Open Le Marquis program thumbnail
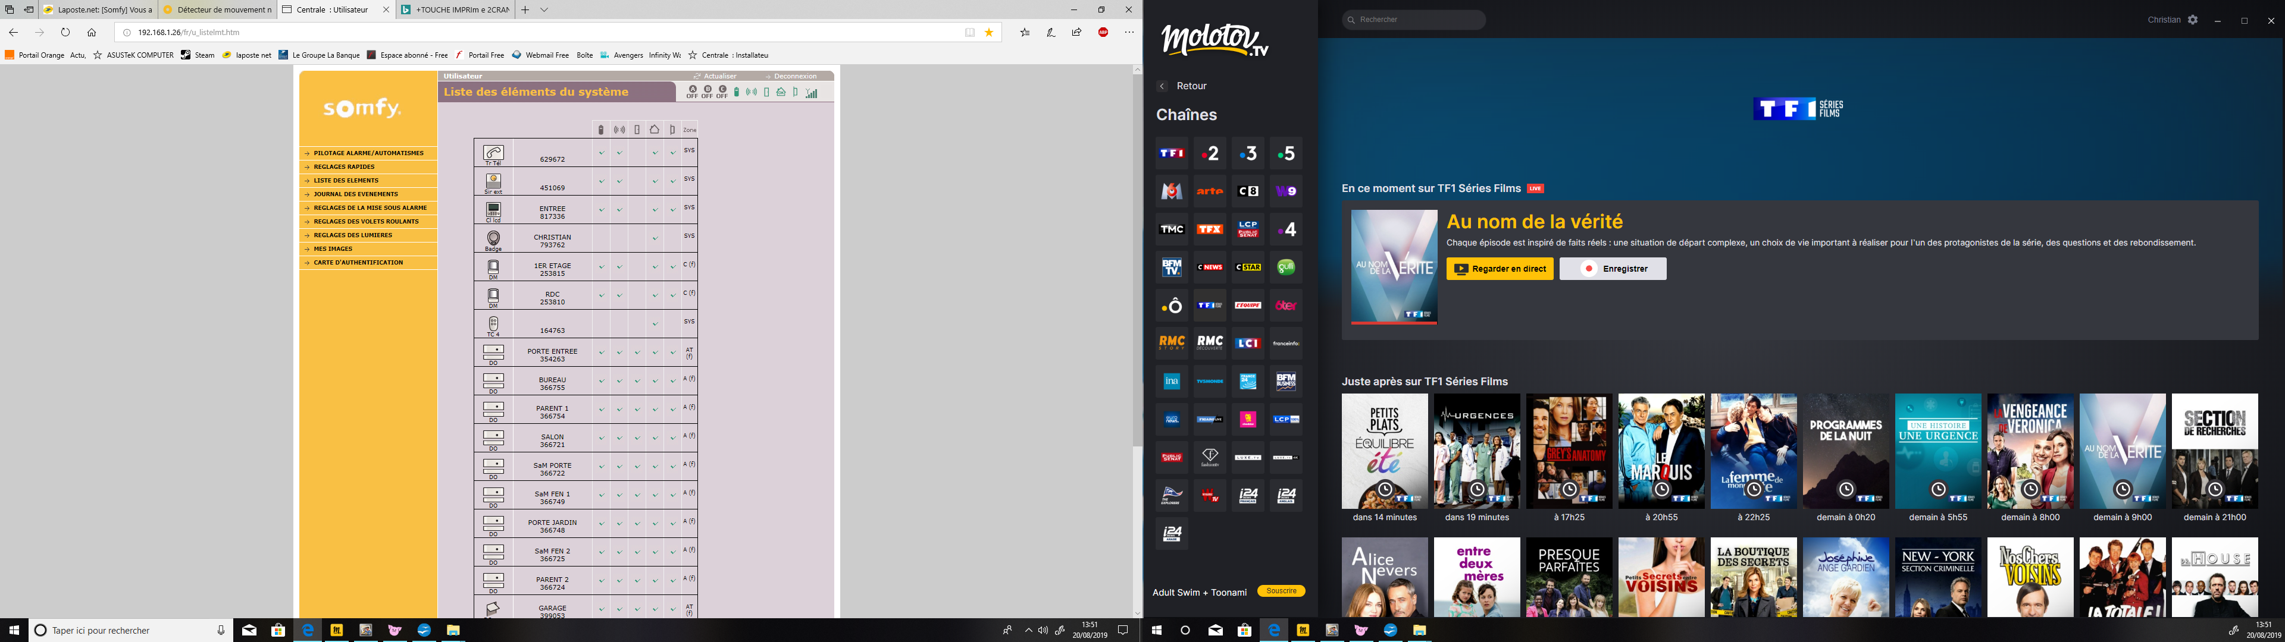Image resolution: width=2285 pixels, height=642 pixels. [1661, 451]
